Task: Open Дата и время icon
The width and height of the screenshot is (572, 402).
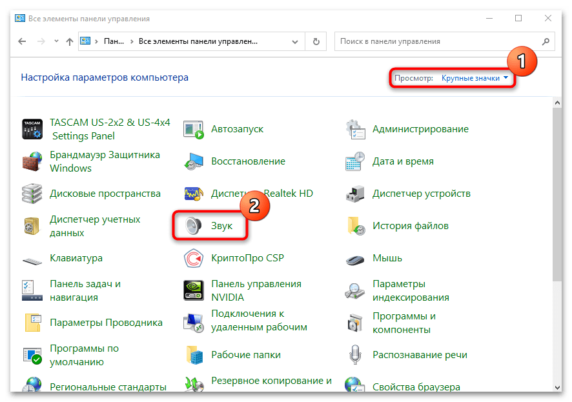Action: (x=355, y=161)
